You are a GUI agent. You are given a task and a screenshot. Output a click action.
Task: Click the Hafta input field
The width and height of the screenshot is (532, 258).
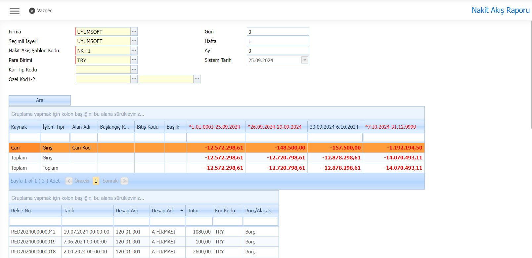(x=278, y=41)
